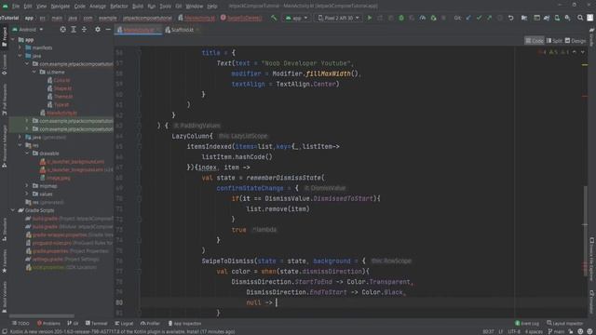596x335 pixels.
Task: Click Select Opened File target icon
Action: (x=62, y=29)
